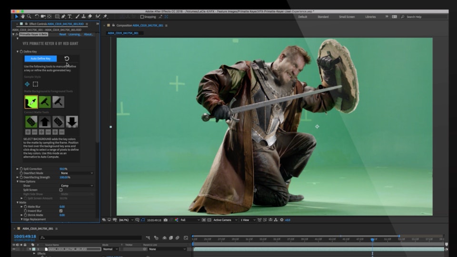457x257 pixels.
Task: Click the Select Background eyedropper tool
Action: [31, 101]
